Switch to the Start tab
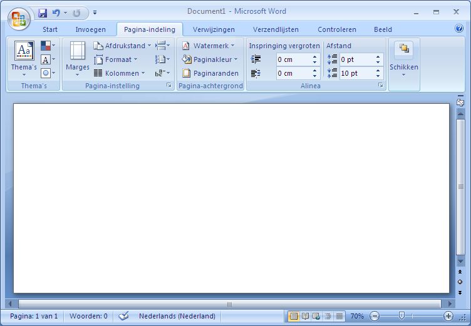Screen dimensions: 471x326 click(x=50, y=29)
